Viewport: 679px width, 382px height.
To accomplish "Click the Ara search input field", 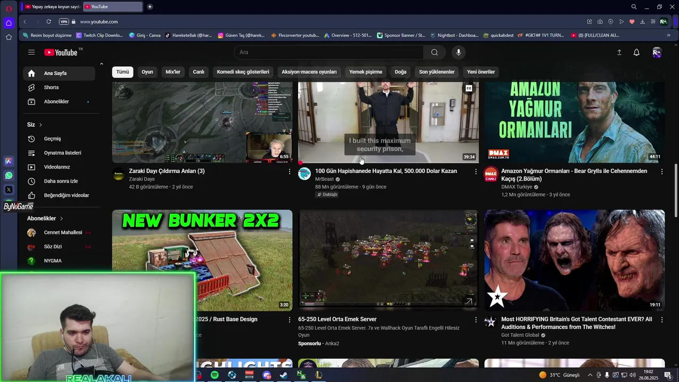I will pyautogui.click(x=329, y=52).
